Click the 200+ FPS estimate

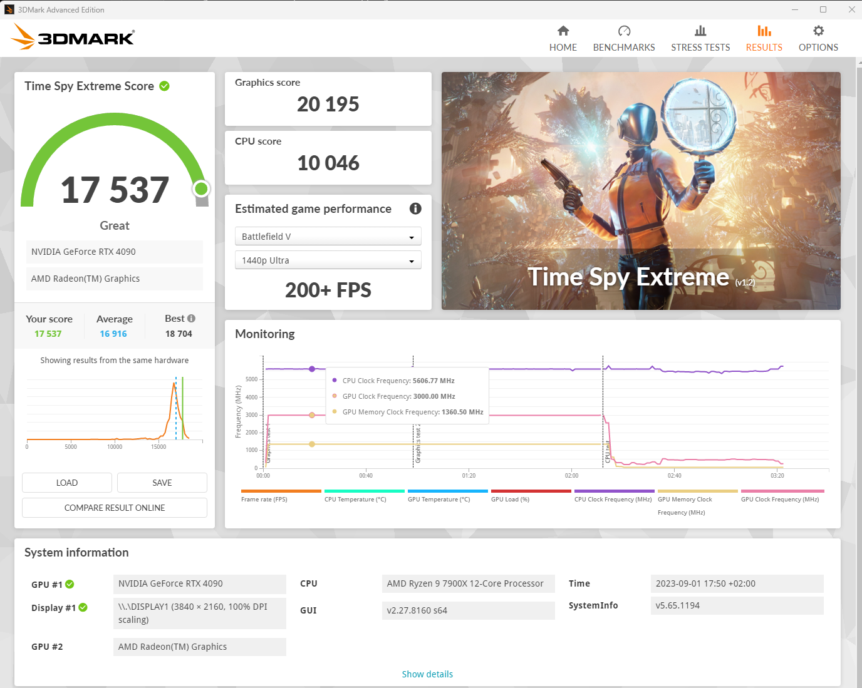pos(328,290)
